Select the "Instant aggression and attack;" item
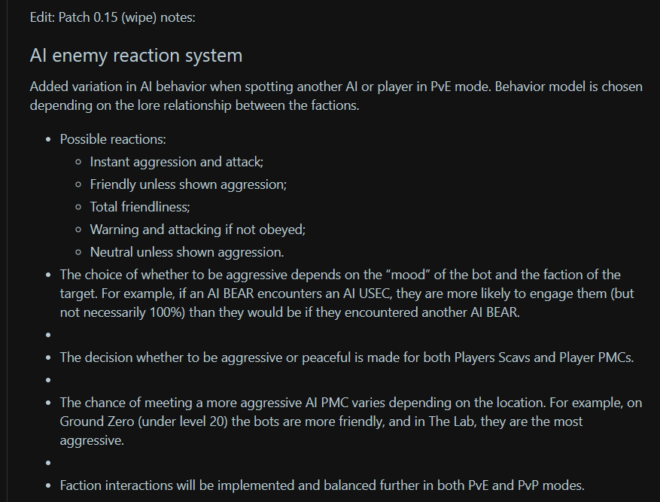 tap(176, 162)
